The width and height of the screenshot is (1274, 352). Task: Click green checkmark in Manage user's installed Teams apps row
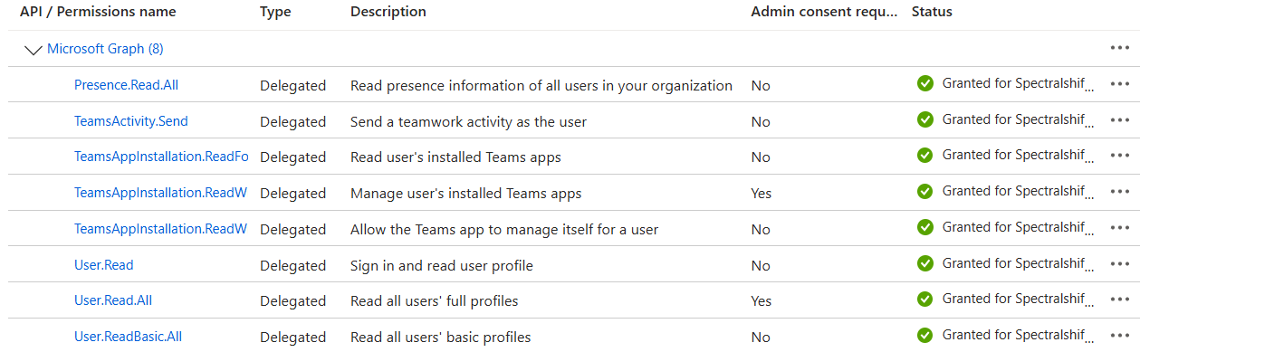[x=924, y=192]
